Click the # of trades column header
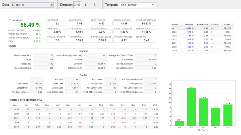 click(x=215, y=24)
